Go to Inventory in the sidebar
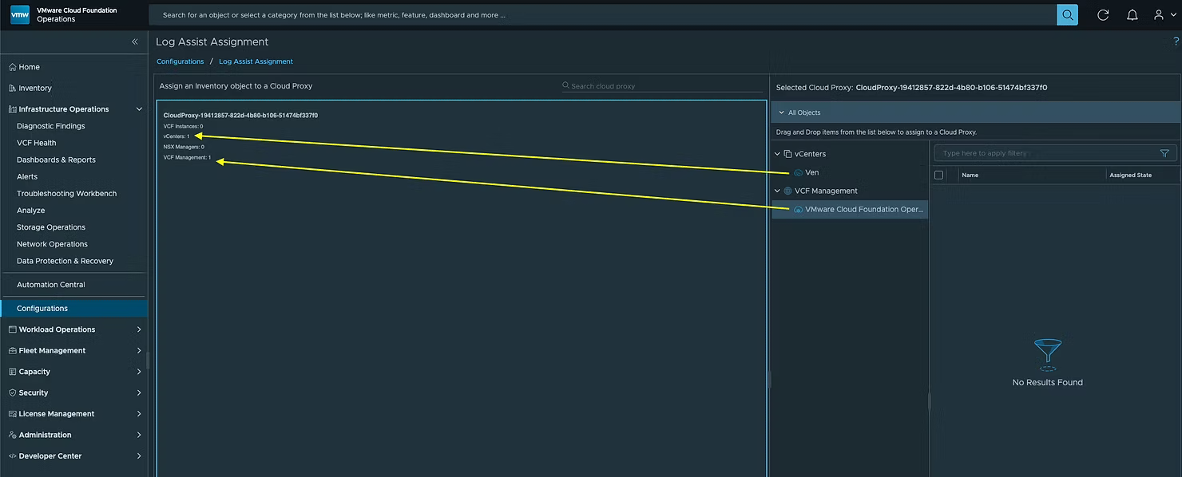 pos(34,88)
